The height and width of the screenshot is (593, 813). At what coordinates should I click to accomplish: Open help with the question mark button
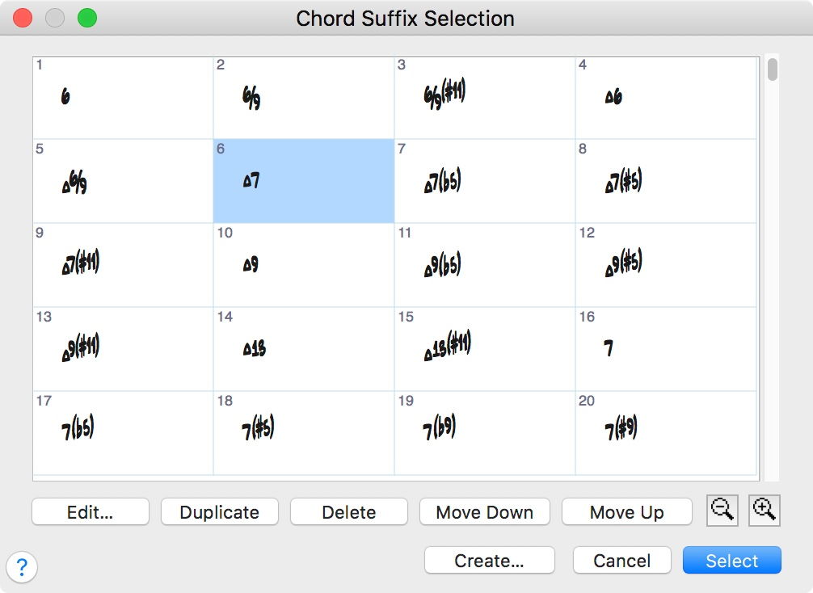coord(22,566)
